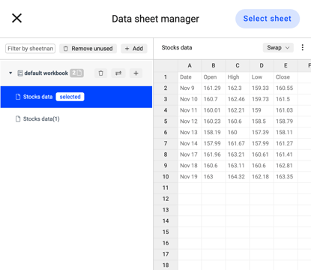The width and height of the screenshot is (311, 270).
Task: Delete the default workbook trash icon
Action: point(100,73)
